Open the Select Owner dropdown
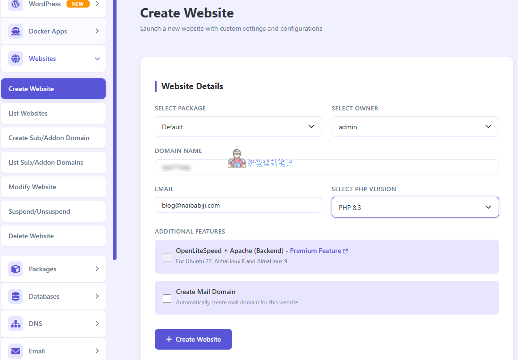Viewport: 518px width, 360px height. [x=415, y=127]
